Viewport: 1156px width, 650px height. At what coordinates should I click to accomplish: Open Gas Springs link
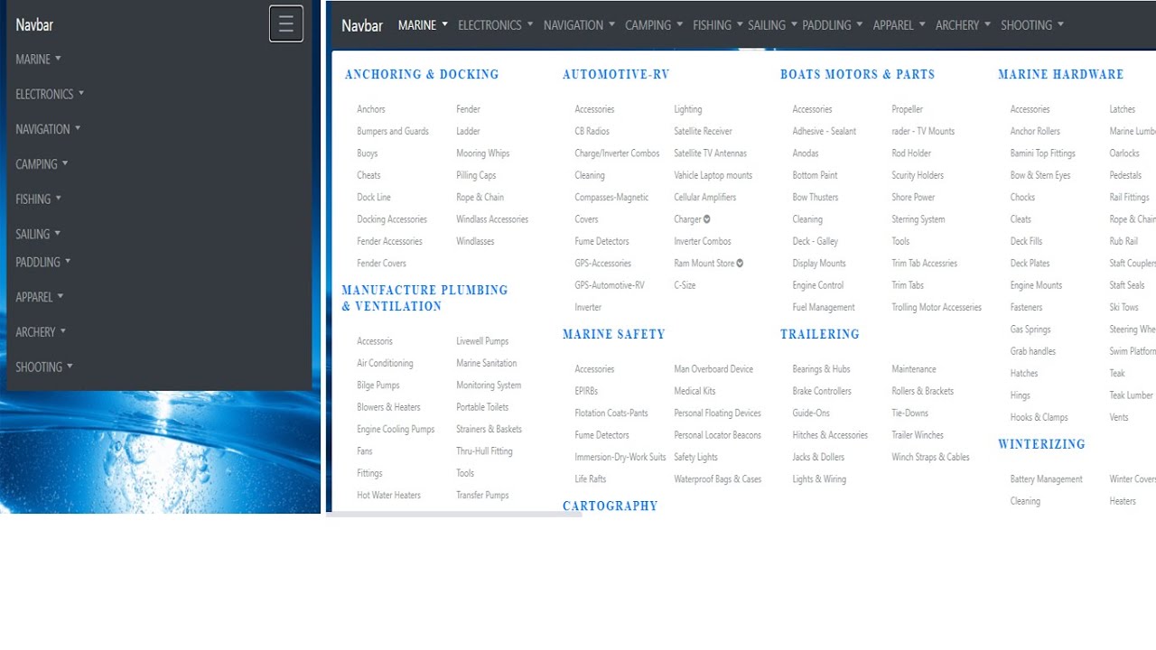click(1030, 330)
